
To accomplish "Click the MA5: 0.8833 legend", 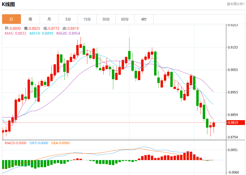I will click(x=15, y=33).
